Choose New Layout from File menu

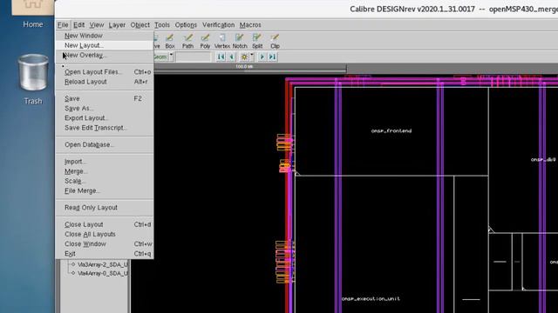(x=105, y=45)
